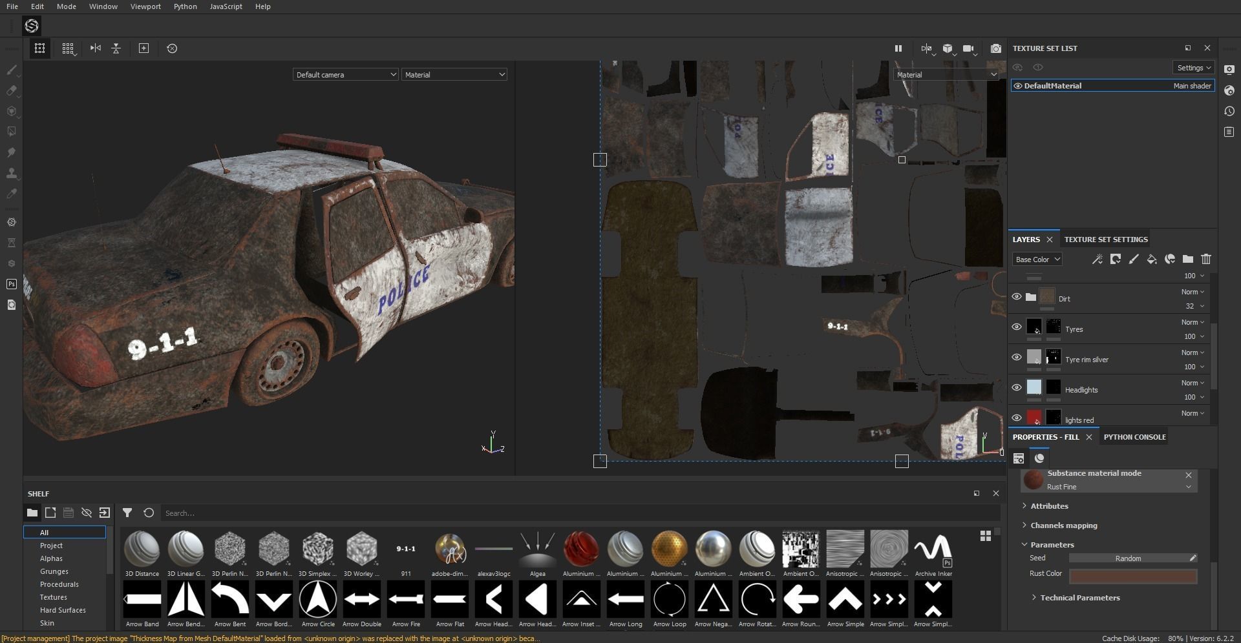Screen dimensions: 1241x643
Task: Hide the Tyres layer
Action: click(1017, 327)
